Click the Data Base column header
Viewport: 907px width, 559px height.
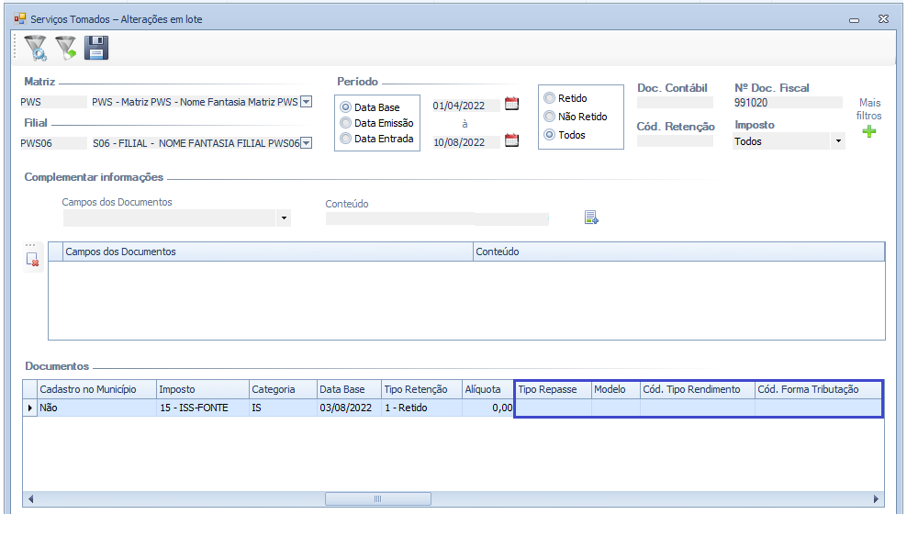point(348,389)
